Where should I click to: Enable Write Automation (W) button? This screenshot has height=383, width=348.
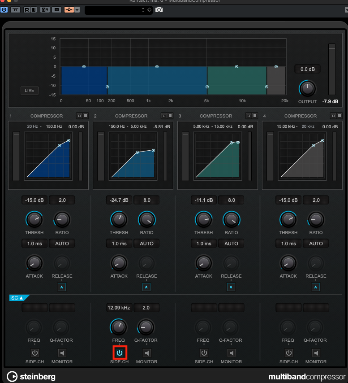(34, 10)
